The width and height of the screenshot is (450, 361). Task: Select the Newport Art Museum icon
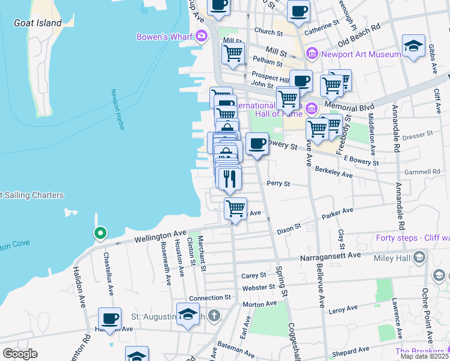312,54
